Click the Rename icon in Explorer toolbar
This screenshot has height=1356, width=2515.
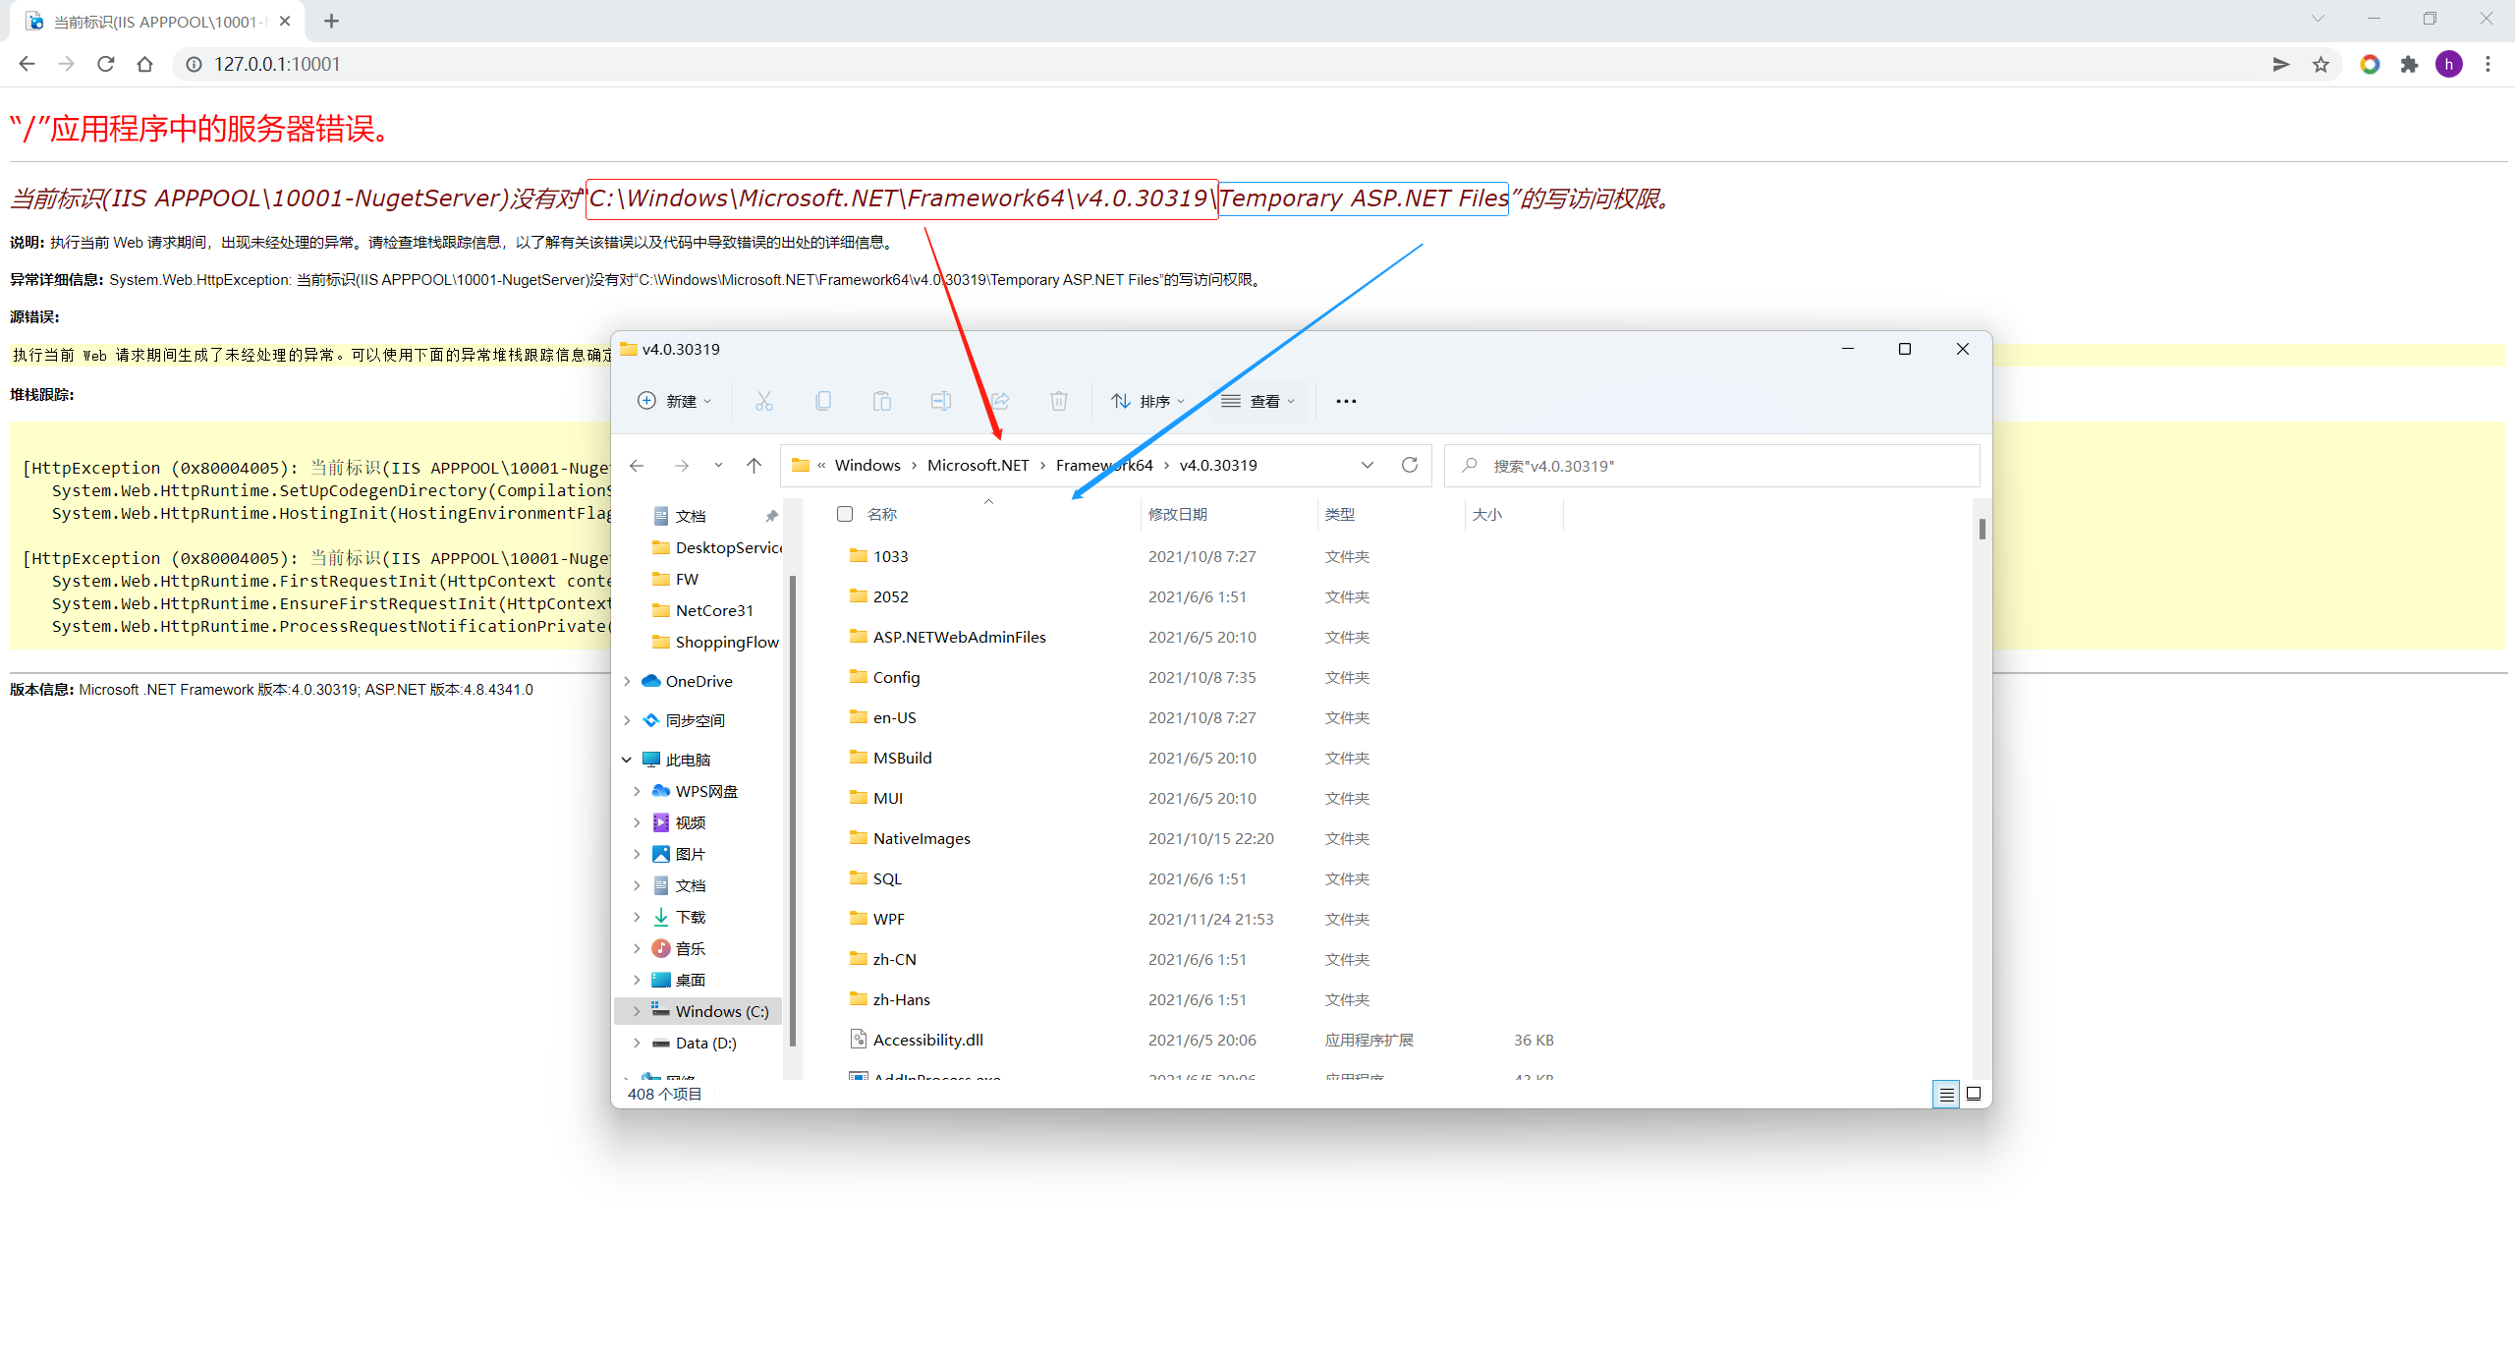941,401
